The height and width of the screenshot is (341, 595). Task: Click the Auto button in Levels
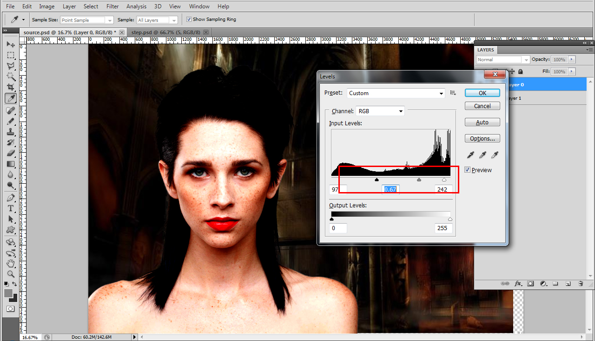pyautogui.click(x=483, y=122)
